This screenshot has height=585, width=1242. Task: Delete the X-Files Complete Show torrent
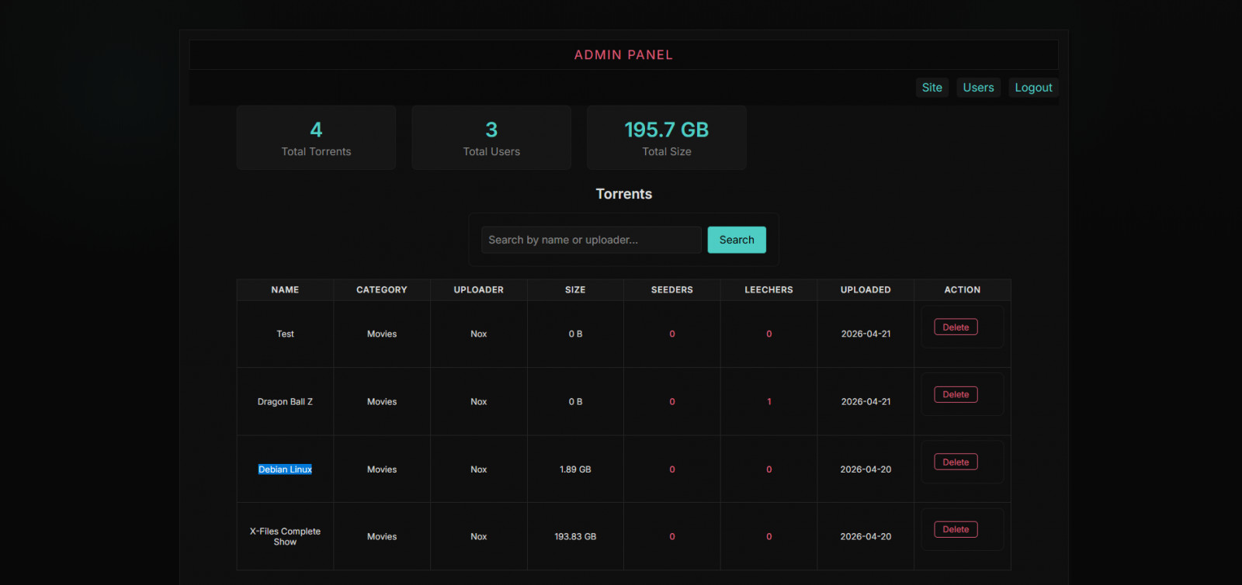tap(956, 530)
